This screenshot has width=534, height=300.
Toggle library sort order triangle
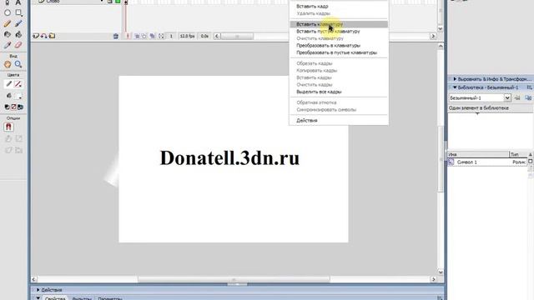pos(531,154)
